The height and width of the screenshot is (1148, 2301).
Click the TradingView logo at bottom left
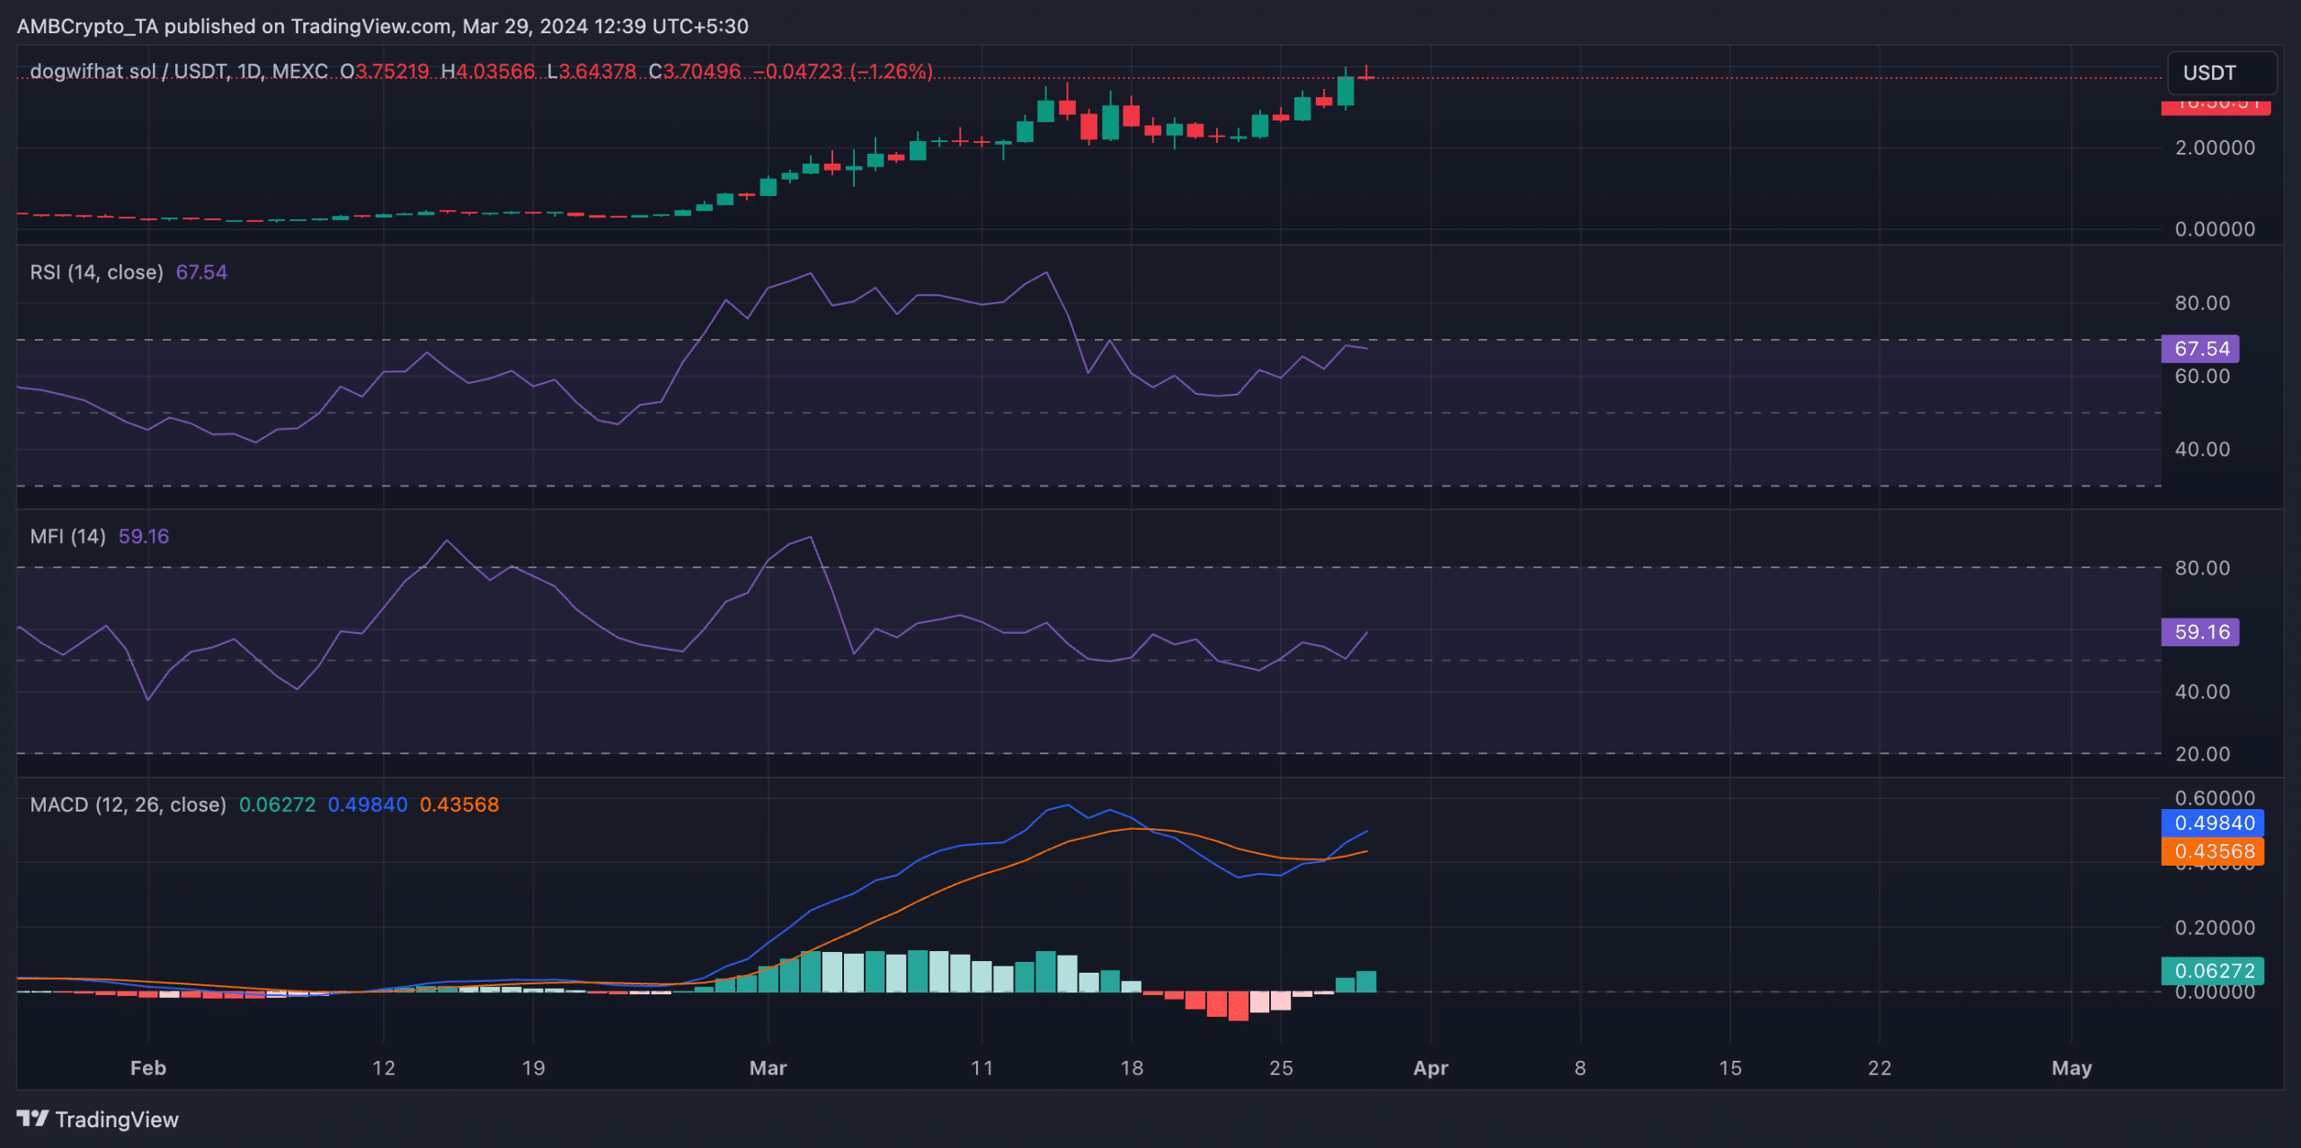pyautogui.click(x=98, y=1119)
